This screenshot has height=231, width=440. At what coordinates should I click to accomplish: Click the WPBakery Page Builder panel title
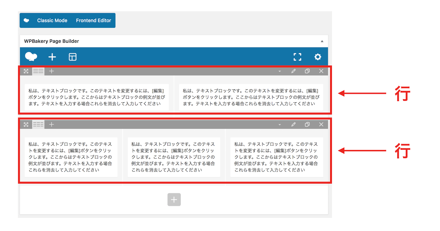point(52,41)
